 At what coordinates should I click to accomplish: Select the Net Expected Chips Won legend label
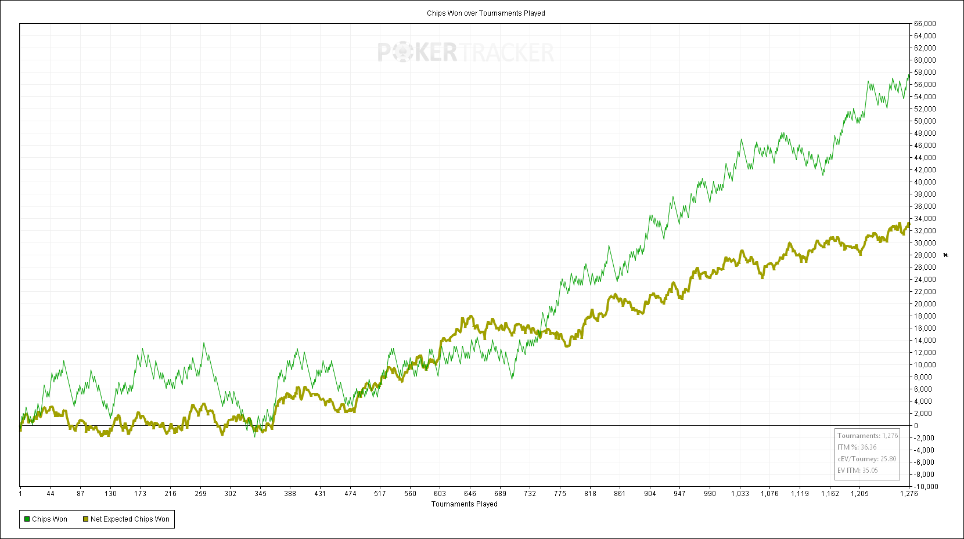(130, 519)
